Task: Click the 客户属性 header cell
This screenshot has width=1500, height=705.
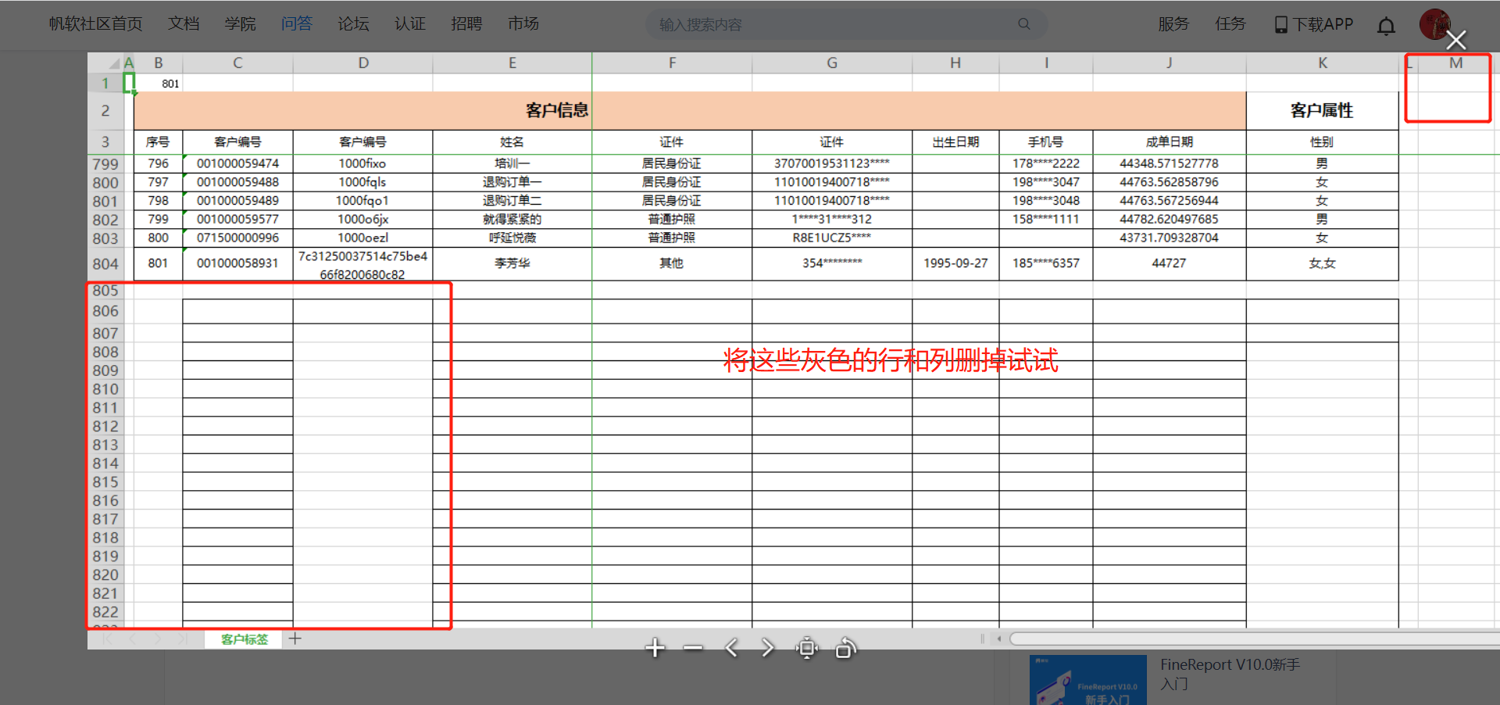Action: pos(1322,111)
